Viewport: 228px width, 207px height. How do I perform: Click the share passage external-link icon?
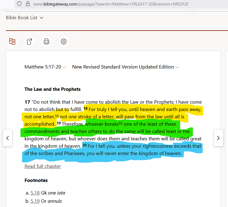click(x=29, y=42)
